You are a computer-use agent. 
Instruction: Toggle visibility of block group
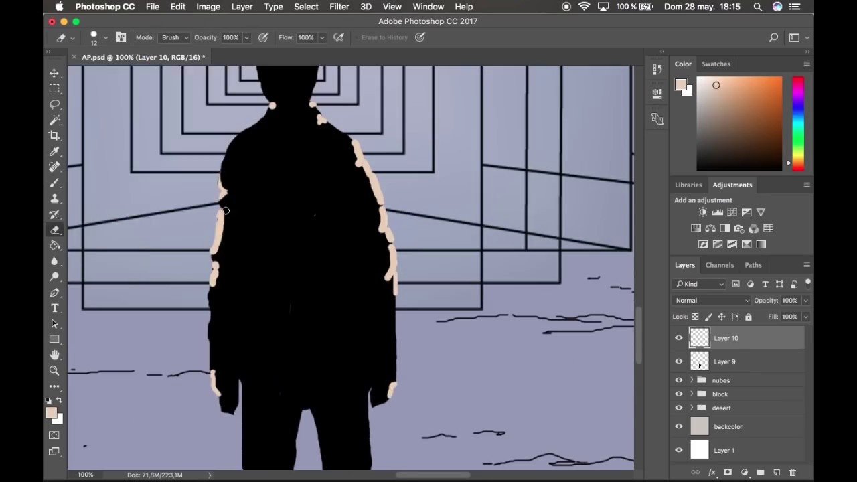pos(679,394)
